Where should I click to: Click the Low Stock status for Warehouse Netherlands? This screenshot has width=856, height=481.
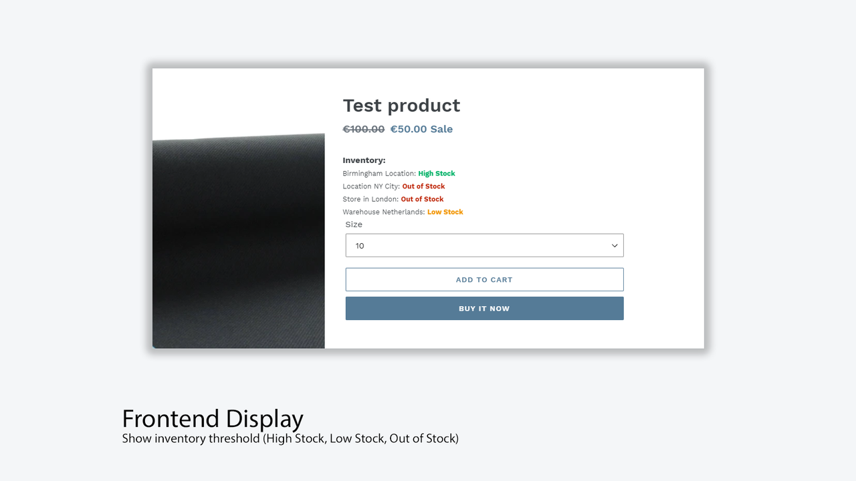[445, 212]
